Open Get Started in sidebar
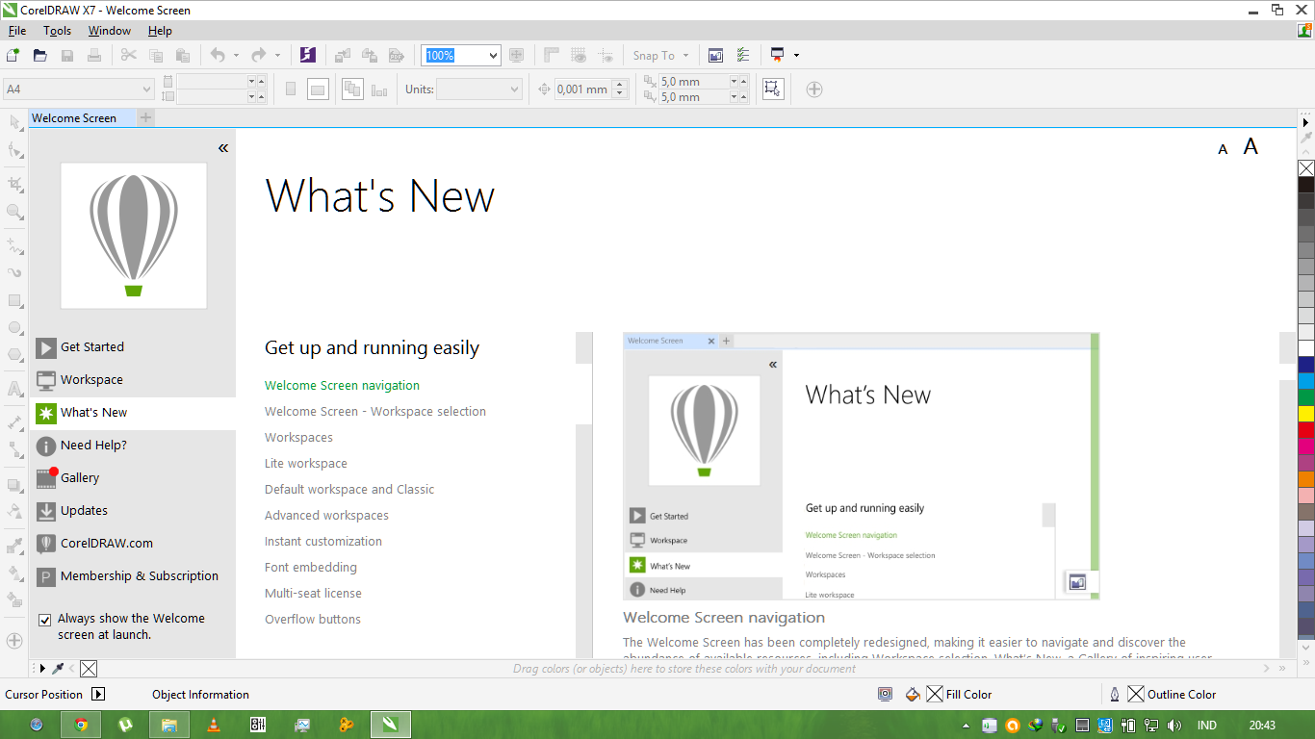Viewport: 1315px width, 739px height. [x=133, y=347]
